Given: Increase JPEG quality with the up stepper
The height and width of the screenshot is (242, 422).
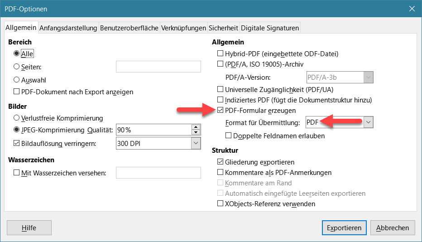Looking at the screenshot, I should pyautogui.click(x=196, y=127).
